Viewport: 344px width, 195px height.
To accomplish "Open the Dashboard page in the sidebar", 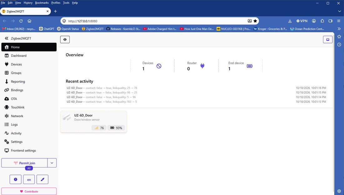I will [29, 56].
